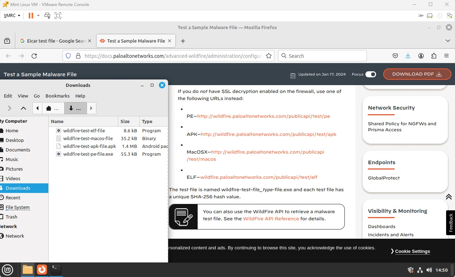Image resolution: width=455 pixels, height=277 pixels.
Task: Click the Firefox reload page icon
Action: point(34,56)
